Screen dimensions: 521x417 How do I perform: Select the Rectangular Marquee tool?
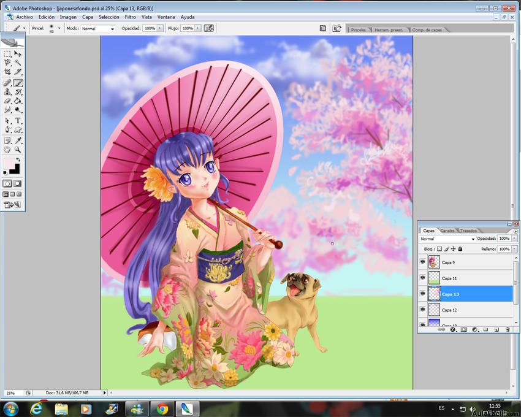tap(7, 53)
